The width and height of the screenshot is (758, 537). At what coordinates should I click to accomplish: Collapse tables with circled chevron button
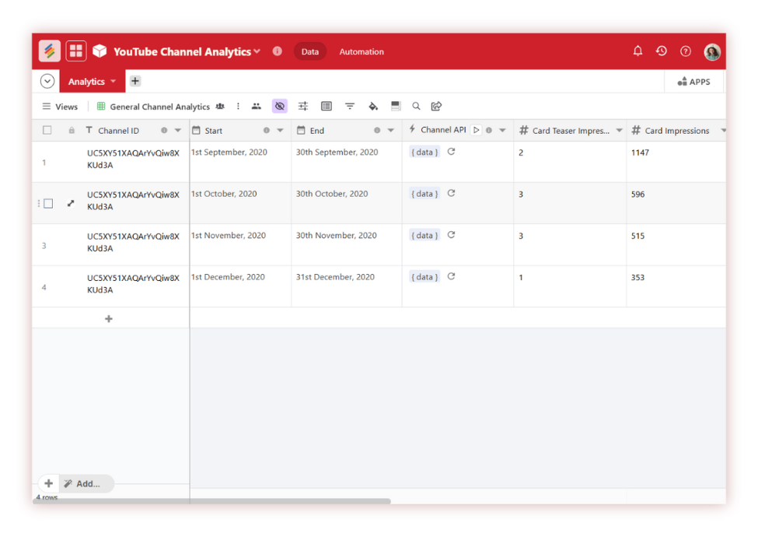tap(47, 81)
